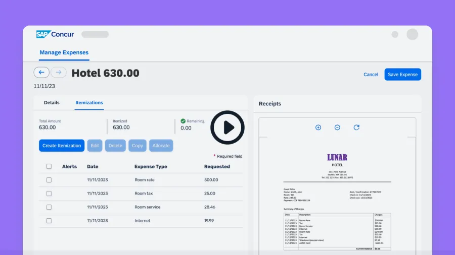Click the 25.00 requested amount
The width and height of the screenshot is (455, 255).
point(209,194)
